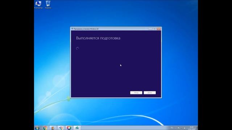
Task: Open the pinwheel-shaped taskbar app icon
Action: pyautogui.click(x=61, y=128)
